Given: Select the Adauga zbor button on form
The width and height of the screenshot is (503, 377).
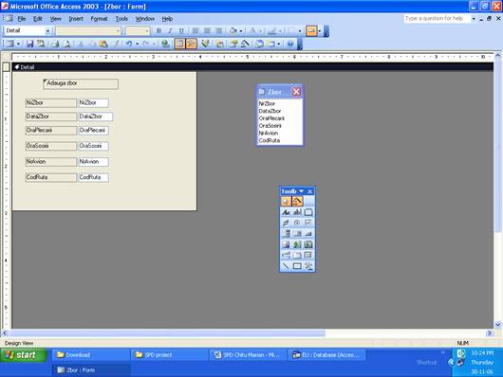Looking at the screenshot, I should [81, 84].
